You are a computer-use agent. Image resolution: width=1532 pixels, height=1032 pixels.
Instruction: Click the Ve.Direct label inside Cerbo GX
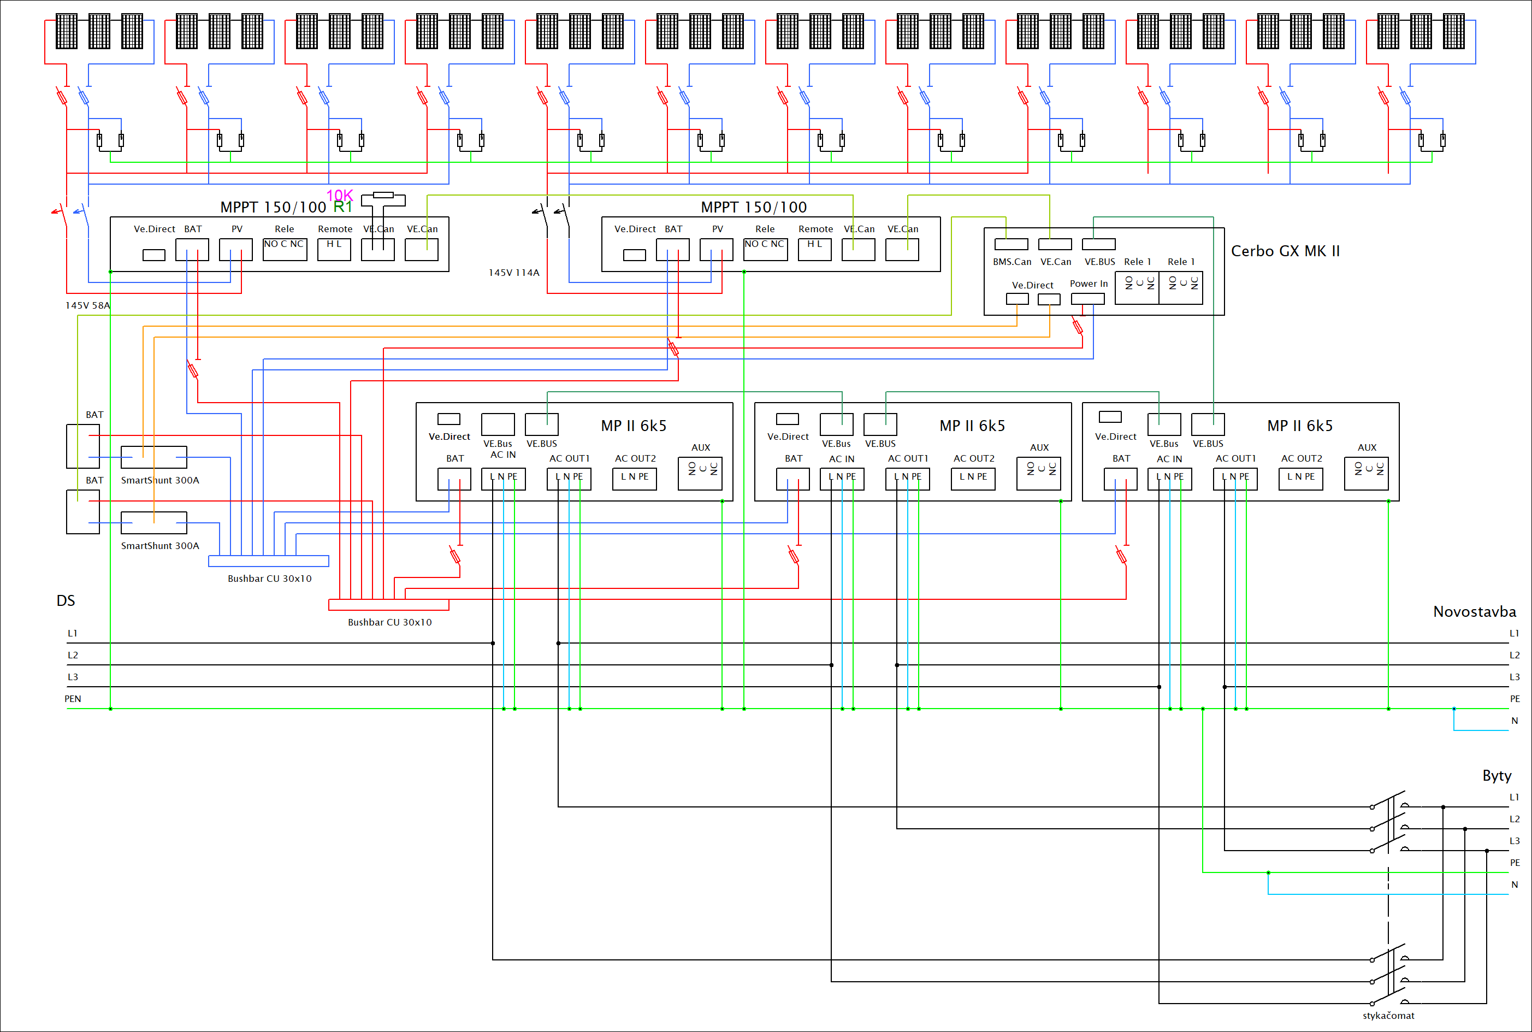[x=1032, y=285]
